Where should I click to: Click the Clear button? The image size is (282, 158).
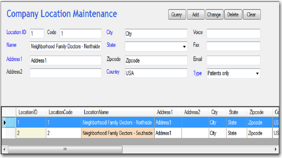tap(251, 15)
